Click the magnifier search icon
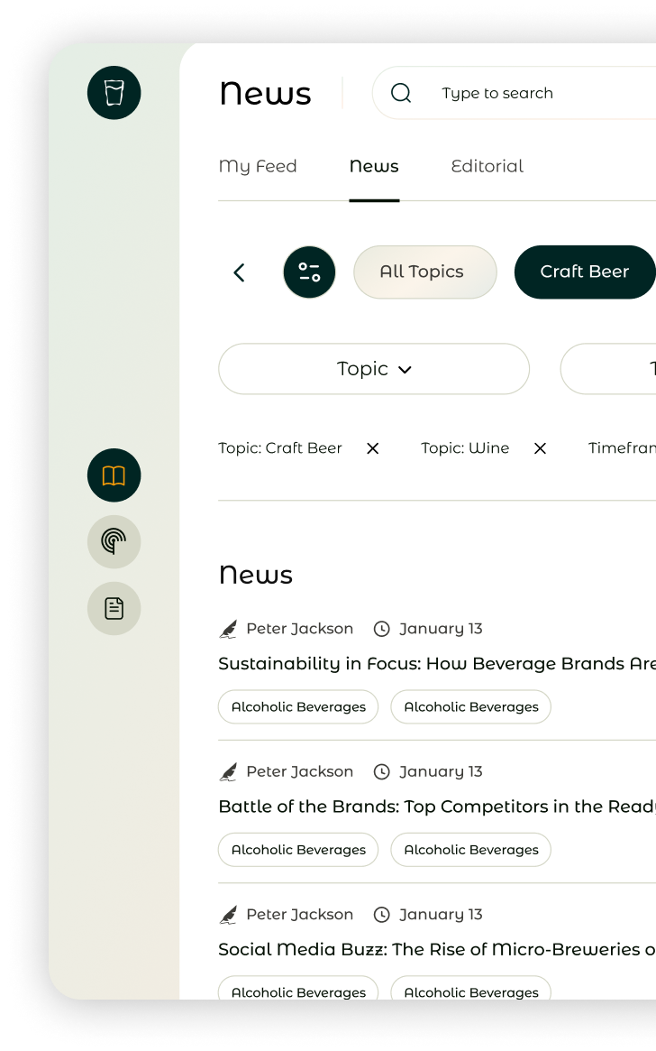The width and height of the screenshot is (656, 1051). tap(401, 93)
